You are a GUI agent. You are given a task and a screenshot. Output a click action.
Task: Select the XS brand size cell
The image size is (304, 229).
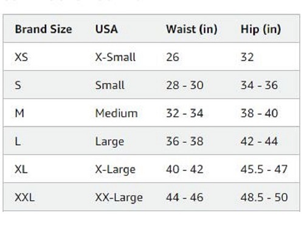[21, 57]
